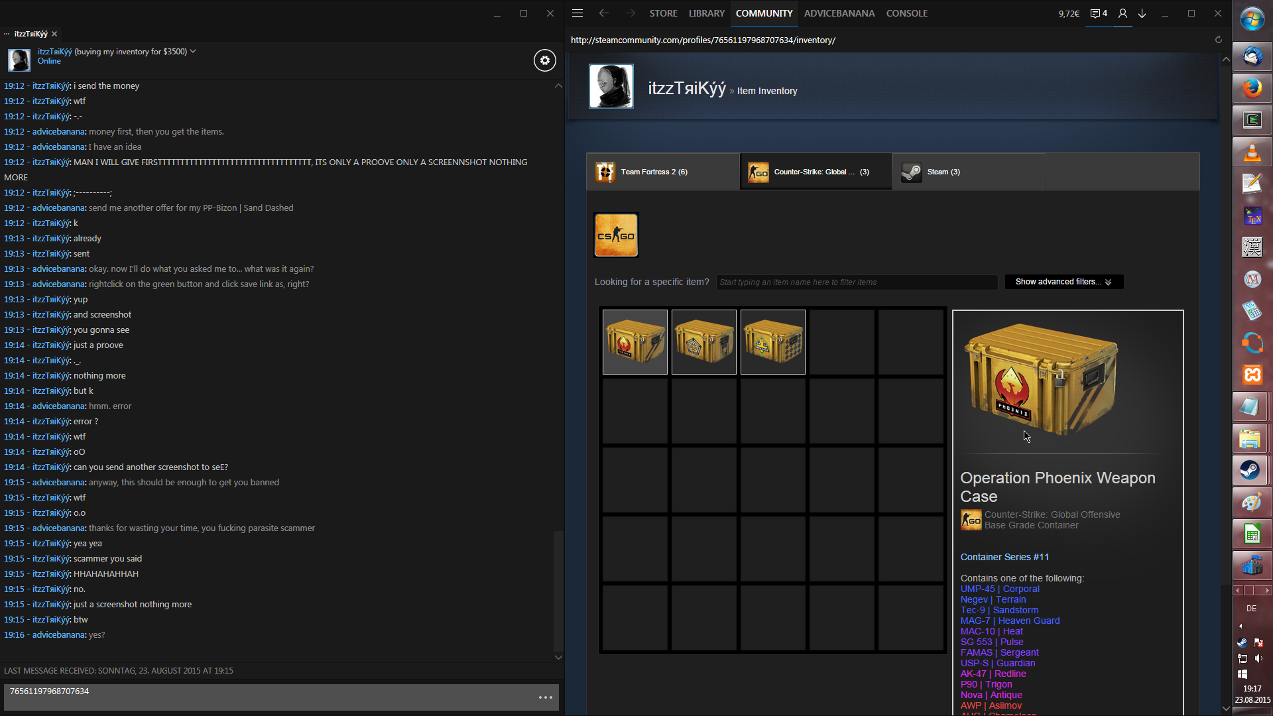This screenshot has height=716, width=1273.
Task: Open the notifications counter showing 4
Action: coord(1099,13)
